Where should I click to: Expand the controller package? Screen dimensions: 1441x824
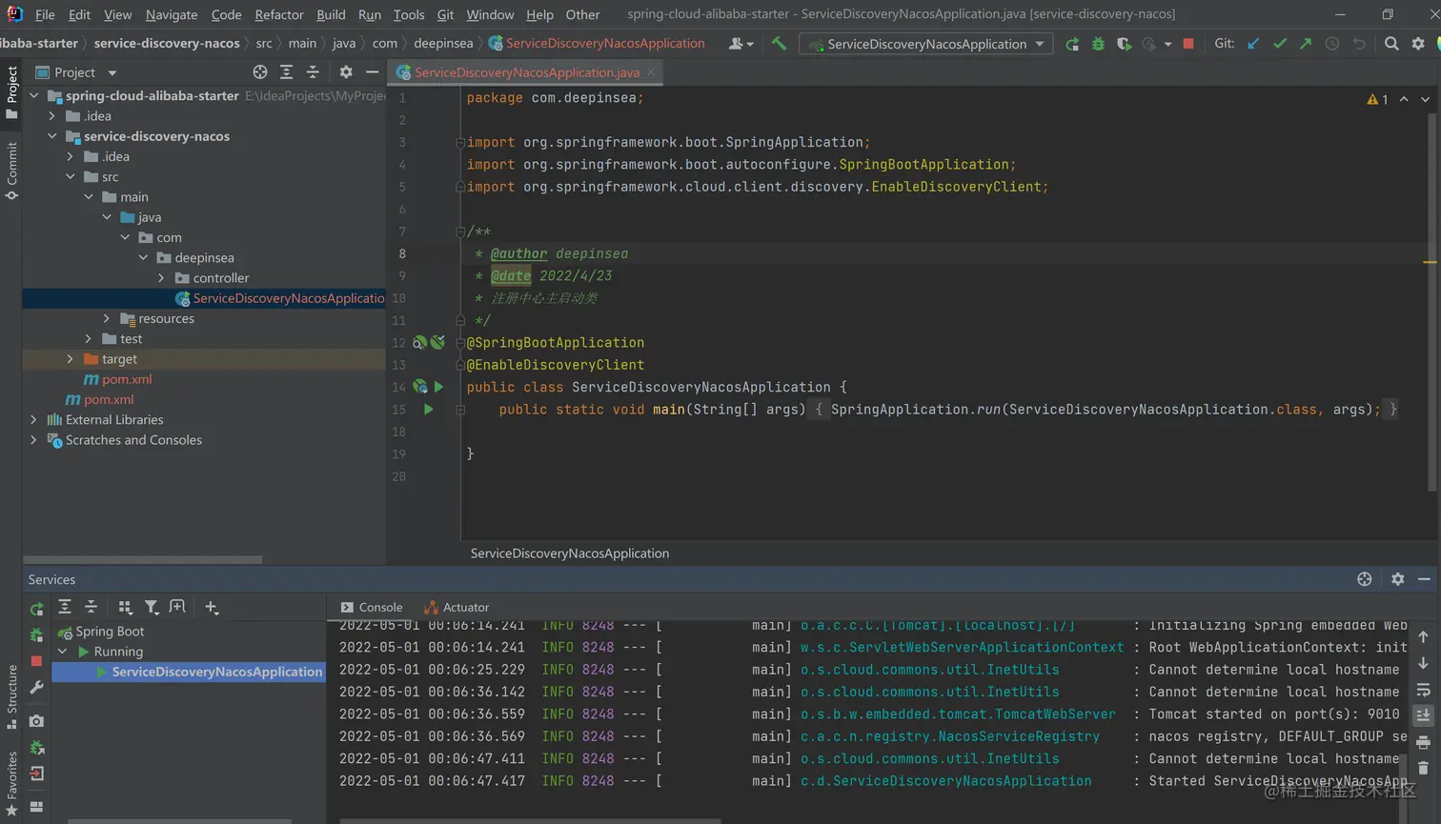coord(161,278)
